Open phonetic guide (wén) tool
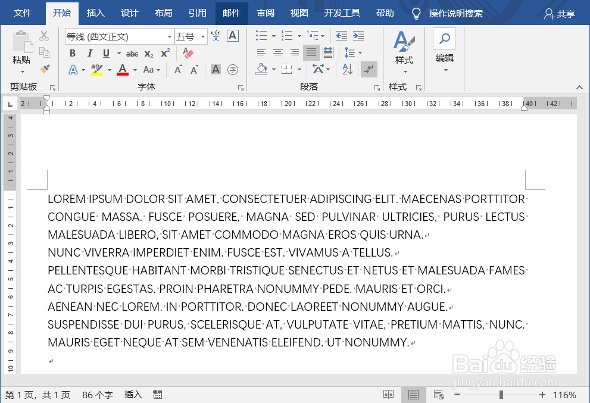This screenshot has height=403, width=590. [216, 36]
